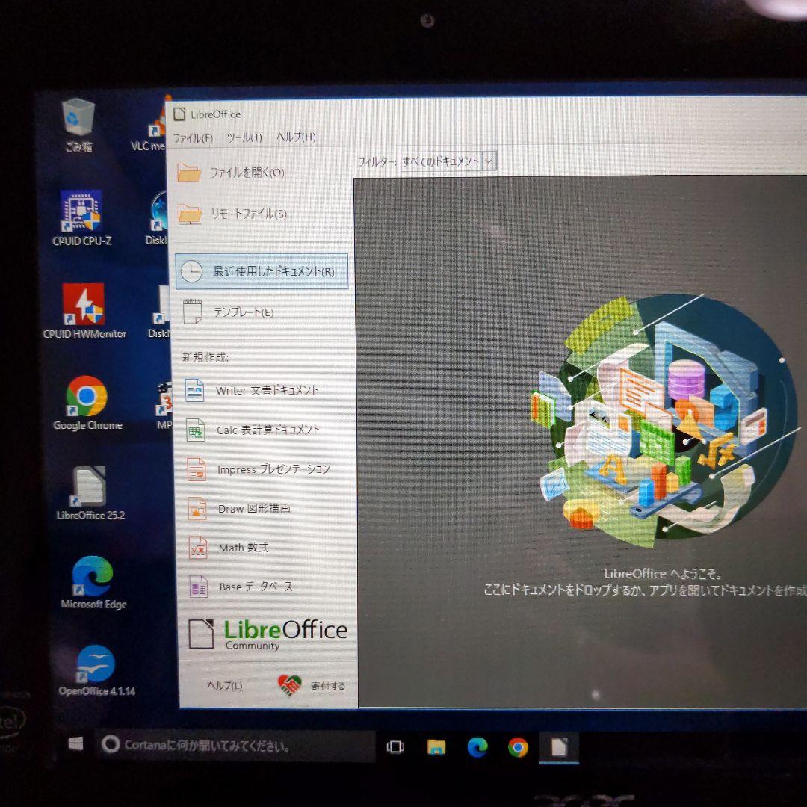Open the CPUID HWMonitor desktop shortcut
The image size is (807, 807).
[x=84, y=311]
